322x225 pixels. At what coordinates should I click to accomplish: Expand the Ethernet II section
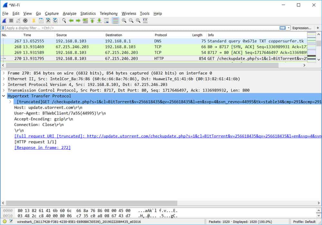click(4, 79)
